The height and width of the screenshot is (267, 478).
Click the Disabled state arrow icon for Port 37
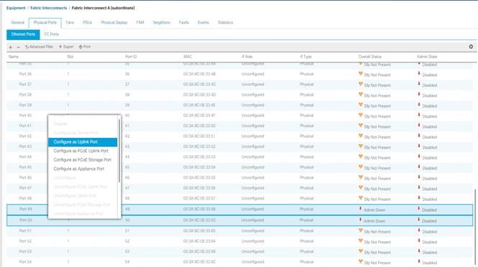[x=419, y=84]
